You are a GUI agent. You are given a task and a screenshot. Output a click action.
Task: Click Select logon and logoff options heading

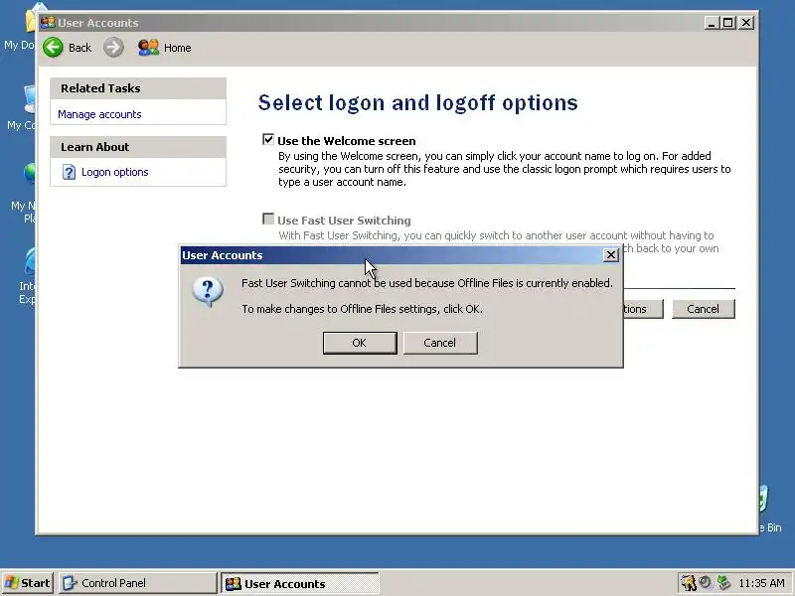tap(417, 102)
